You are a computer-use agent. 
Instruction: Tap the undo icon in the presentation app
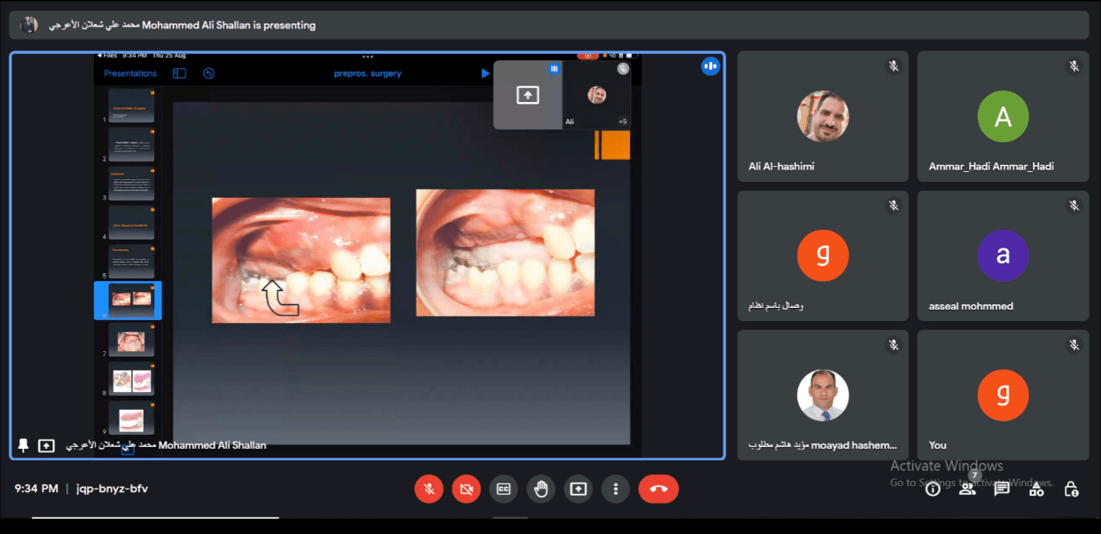pos(208,74)
